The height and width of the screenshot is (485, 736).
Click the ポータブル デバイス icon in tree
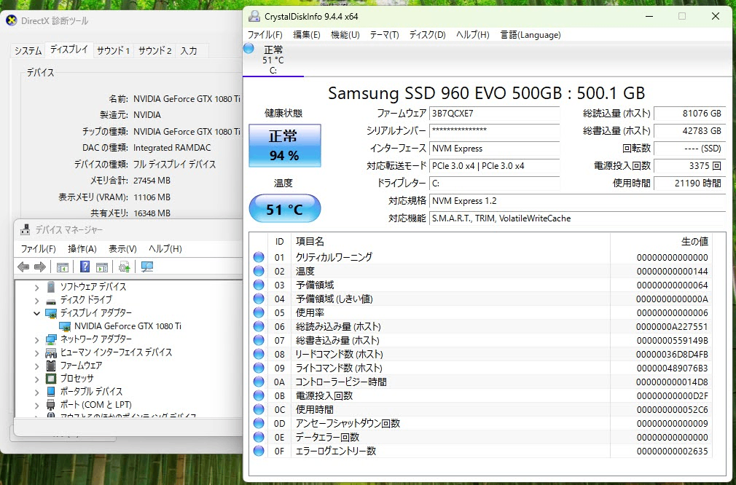tap(51, 392)
